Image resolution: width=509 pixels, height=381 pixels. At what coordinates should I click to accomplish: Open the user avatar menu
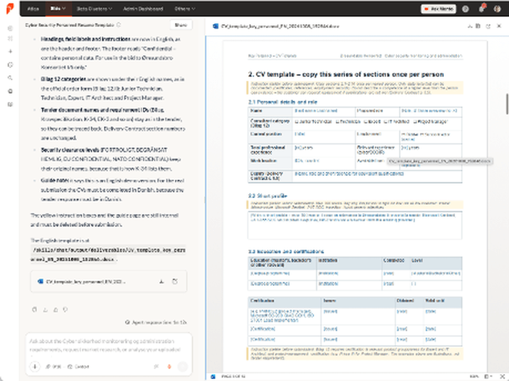(497, 9)
